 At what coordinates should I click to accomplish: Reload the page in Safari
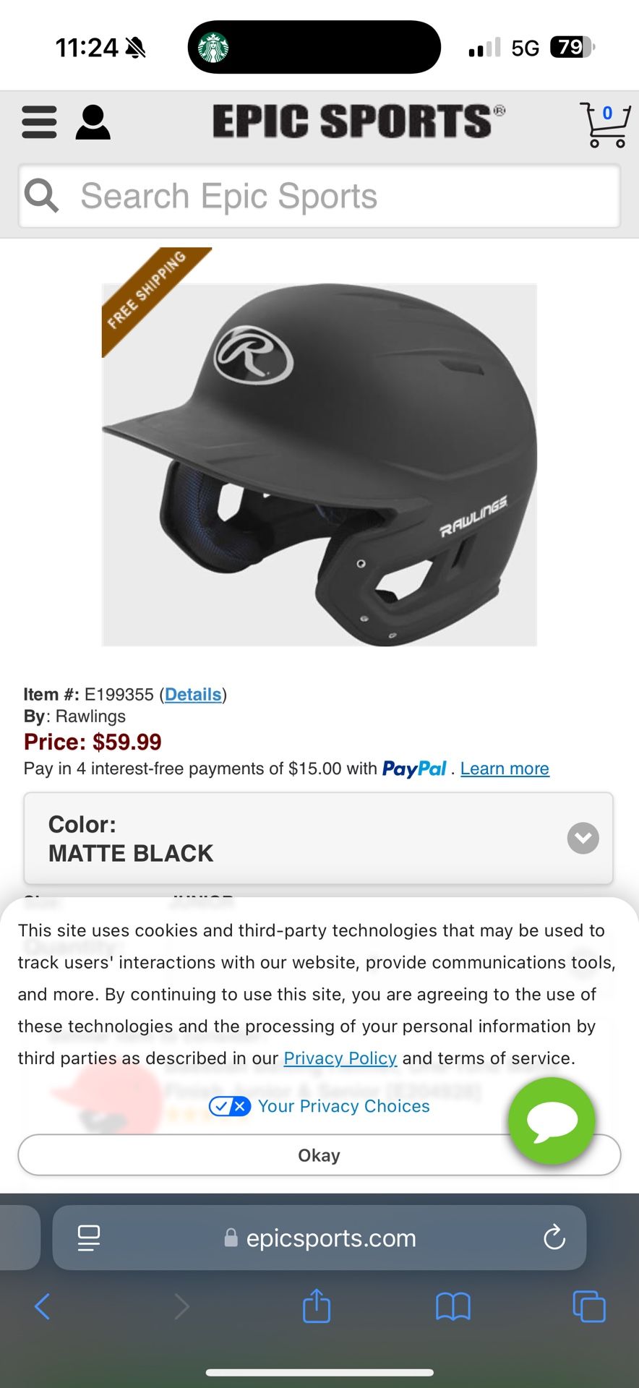(554, 1237)
